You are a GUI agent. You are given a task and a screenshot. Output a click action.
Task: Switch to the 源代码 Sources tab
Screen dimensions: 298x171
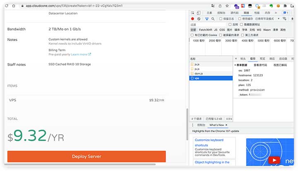point(234,13)
